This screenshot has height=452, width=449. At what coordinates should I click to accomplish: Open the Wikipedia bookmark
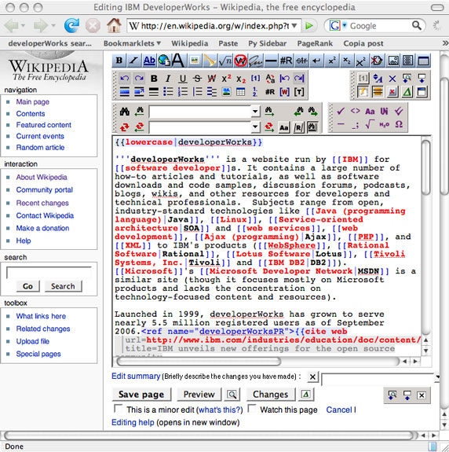[x=190, y=43]
